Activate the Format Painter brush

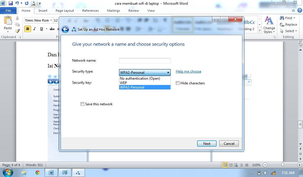pos(17,31)
